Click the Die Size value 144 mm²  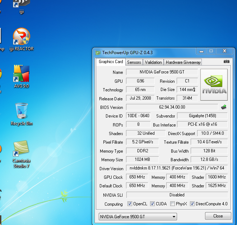click(x=187, y=90)
